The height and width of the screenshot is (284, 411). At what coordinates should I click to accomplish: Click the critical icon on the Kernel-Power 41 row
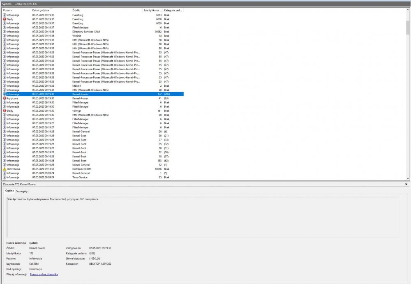click(5, 98)
